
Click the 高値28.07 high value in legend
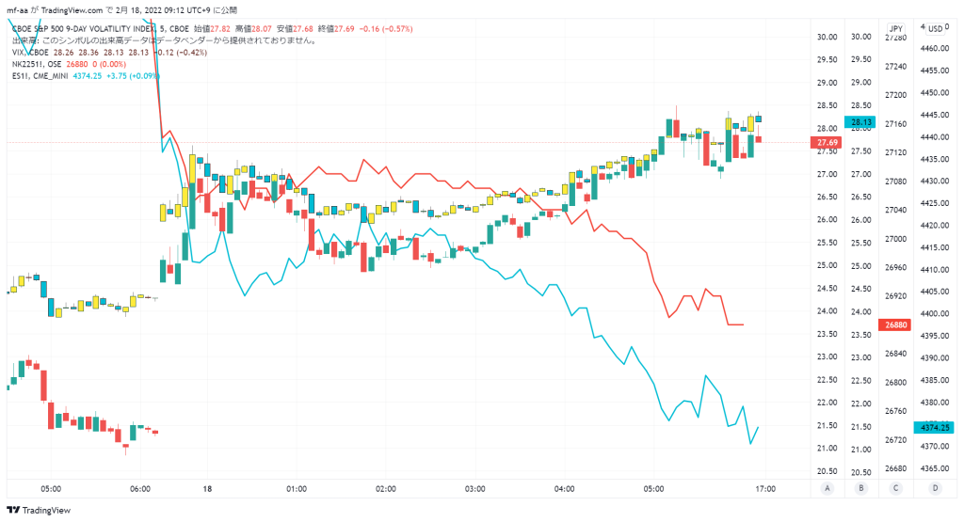pos(253,29)
